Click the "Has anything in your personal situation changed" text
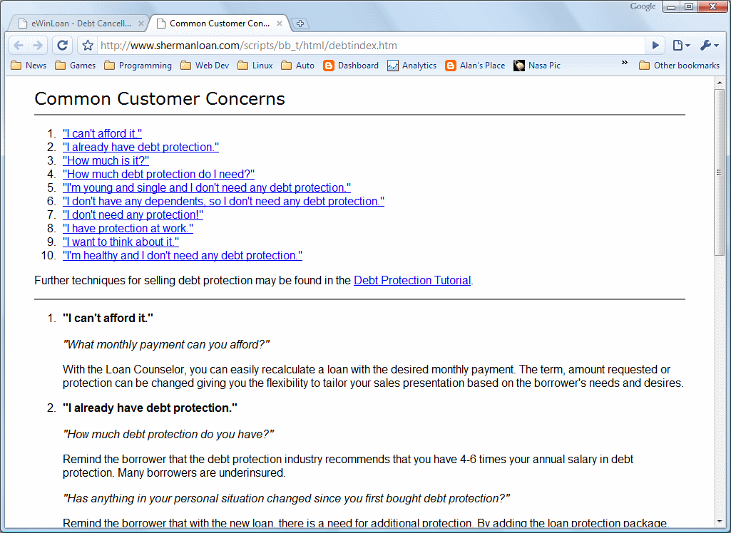 pos(287,499)
